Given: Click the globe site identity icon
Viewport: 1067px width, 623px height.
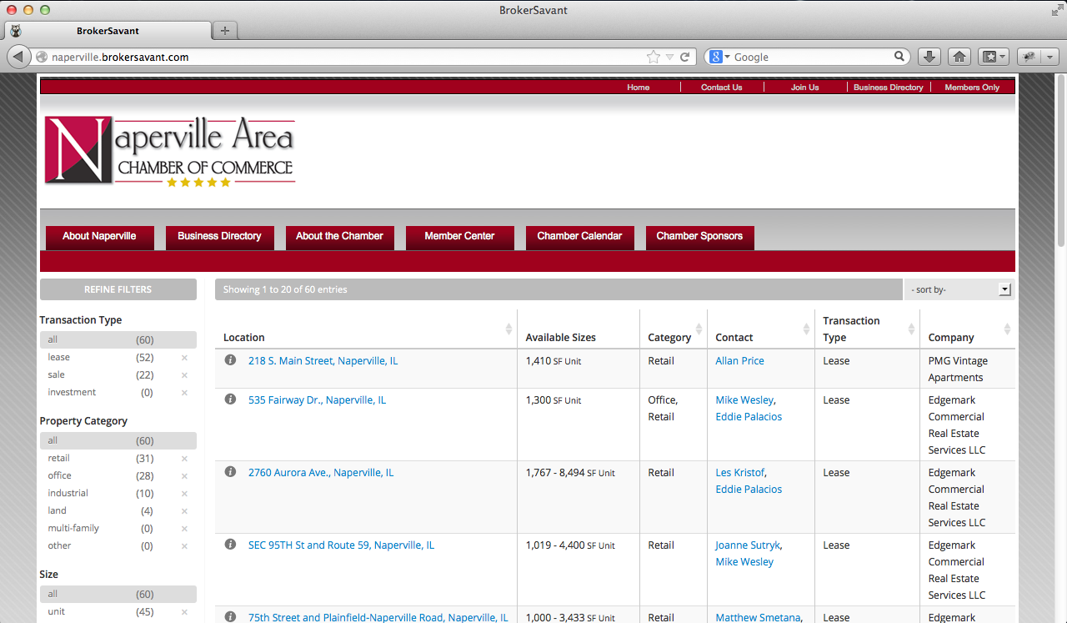Looking at the screenshot, I should click(42, 58).
